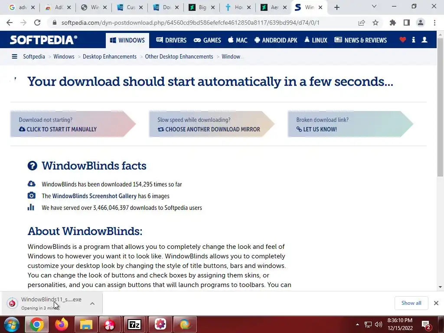Click the red heart favorites icon
The height and width of the screenshot is (333, 444).
[402, 39]
